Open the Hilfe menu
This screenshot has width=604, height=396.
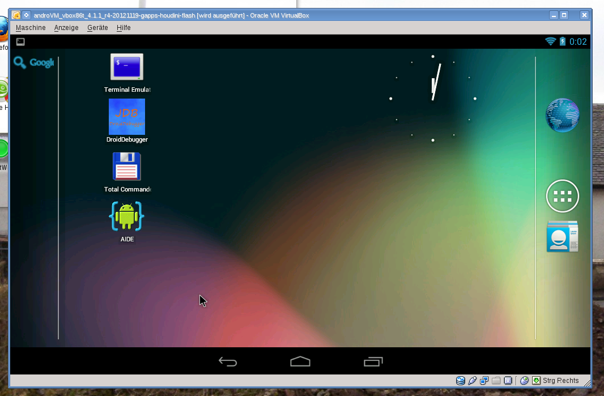tap(124, 28)
